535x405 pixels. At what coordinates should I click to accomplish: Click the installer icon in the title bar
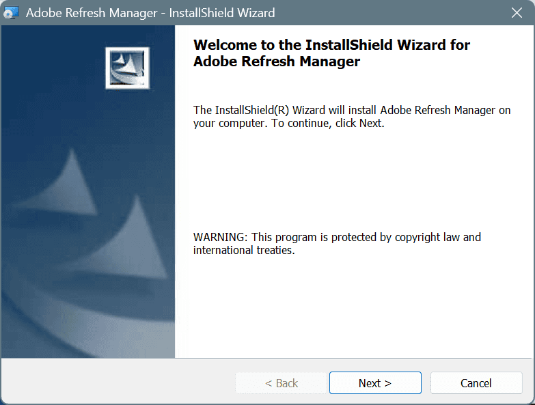pyautogui.click(x=11, y=13)
